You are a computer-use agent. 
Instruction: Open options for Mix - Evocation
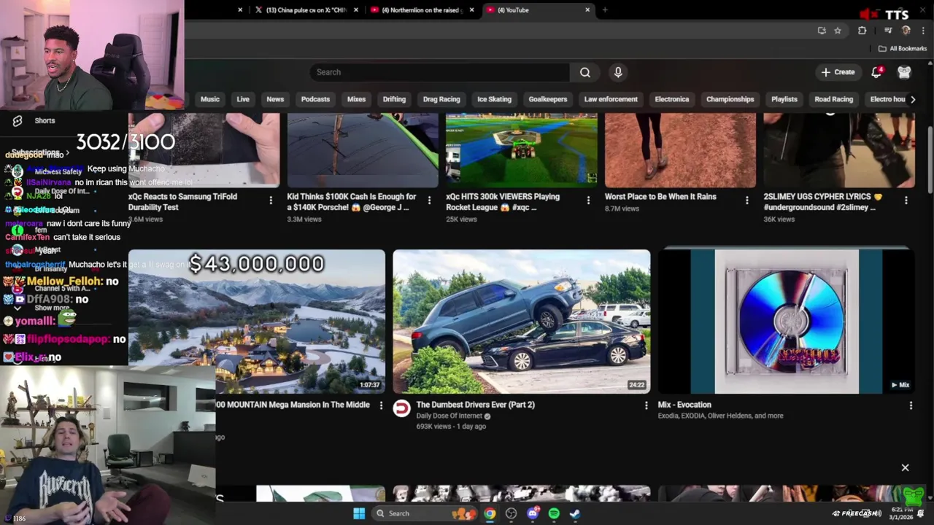click(x=910, y=405)
